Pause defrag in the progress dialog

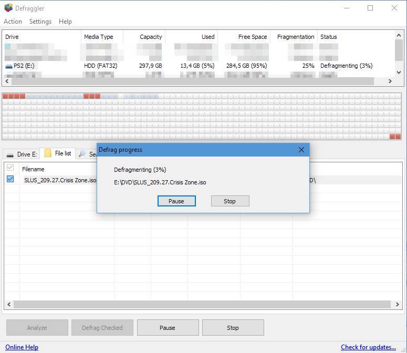(176, 201)
